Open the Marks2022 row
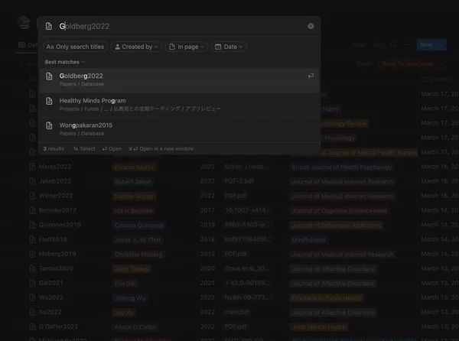This screenshot has height=341, width=459. point(55,167)
